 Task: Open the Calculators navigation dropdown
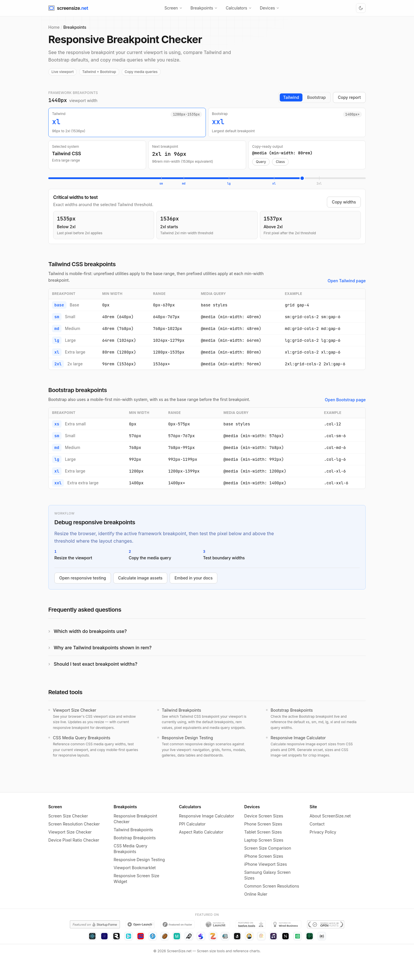pyautogui.click(x=238, y=8)
